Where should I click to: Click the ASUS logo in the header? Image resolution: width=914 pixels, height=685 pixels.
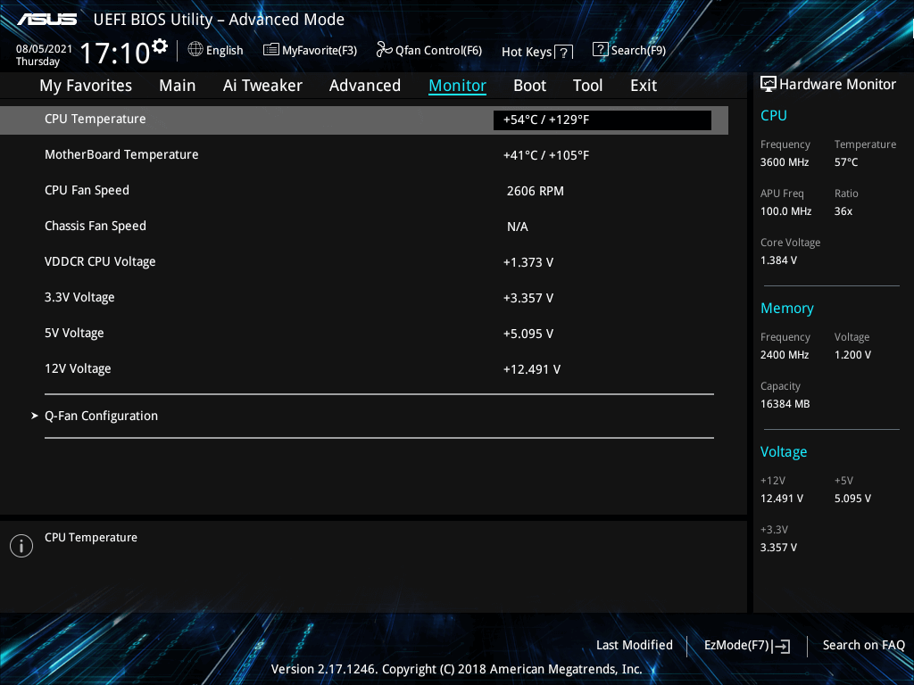point(46,17)
